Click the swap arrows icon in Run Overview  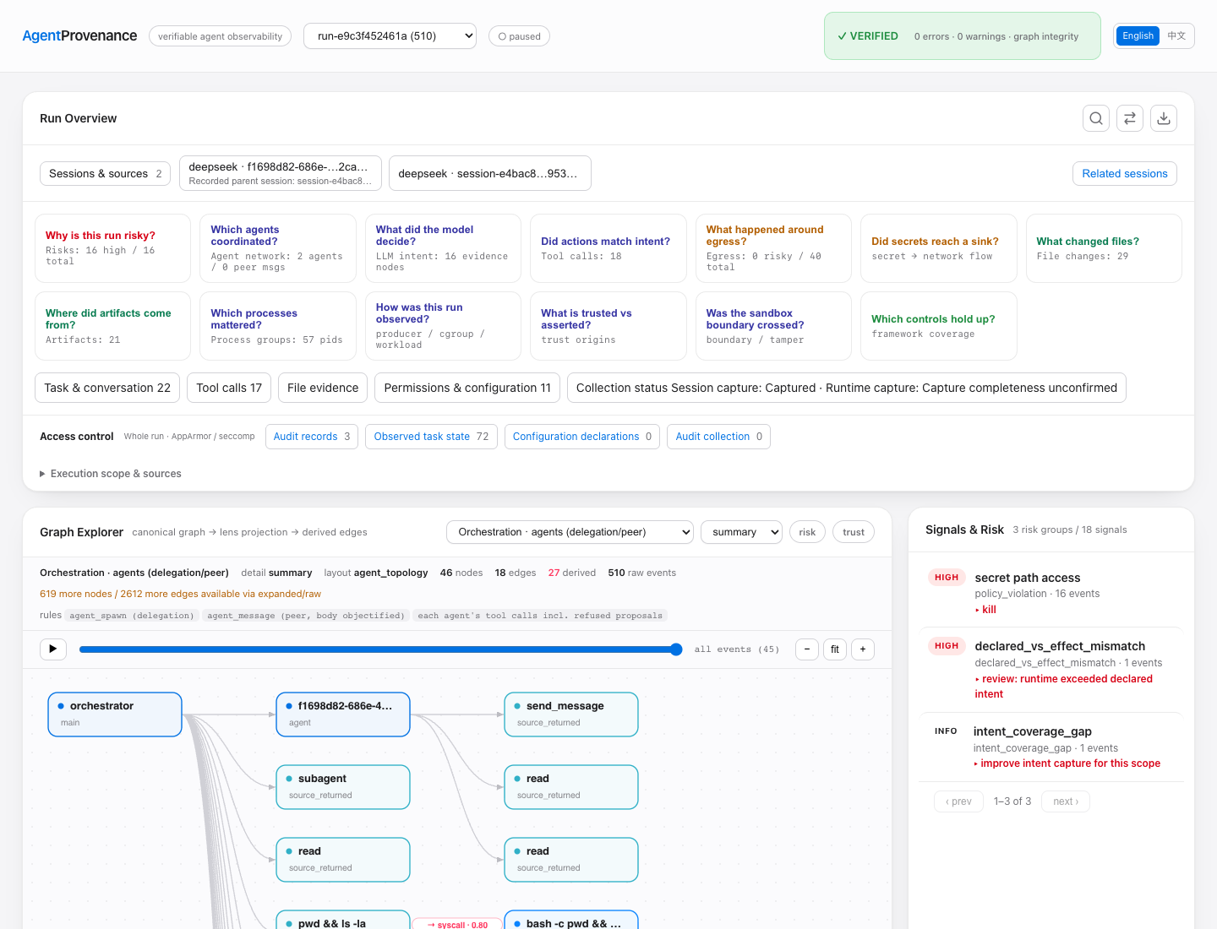coord(1130,118)
